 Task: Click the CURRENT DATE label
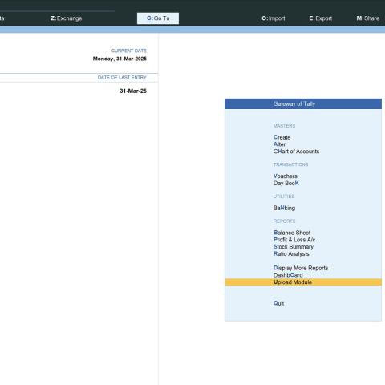point(129,51)
